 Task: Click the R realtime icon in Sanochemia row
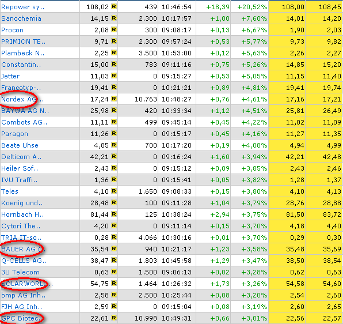pyautogui.click(x=114, y=18)
